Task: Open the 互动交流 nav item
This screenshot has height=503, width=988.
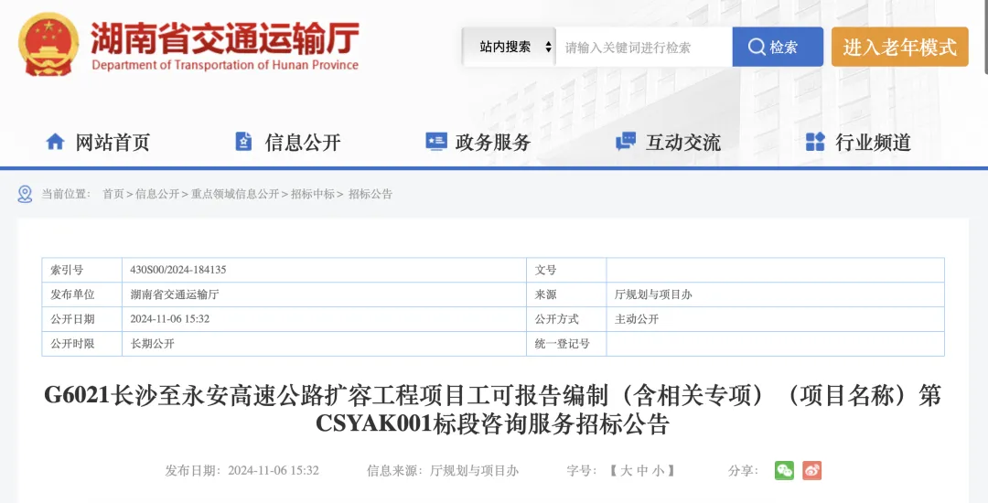Action: point(683,143)
